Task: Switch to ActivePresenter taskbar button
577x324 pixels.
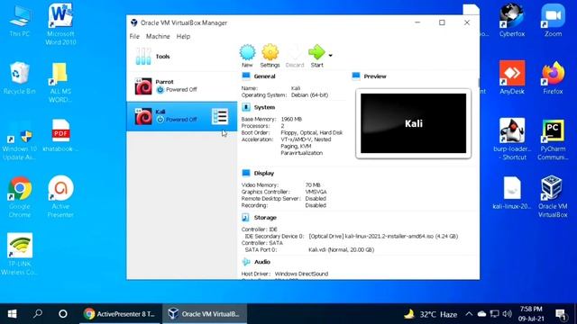Action: point(120,314)
